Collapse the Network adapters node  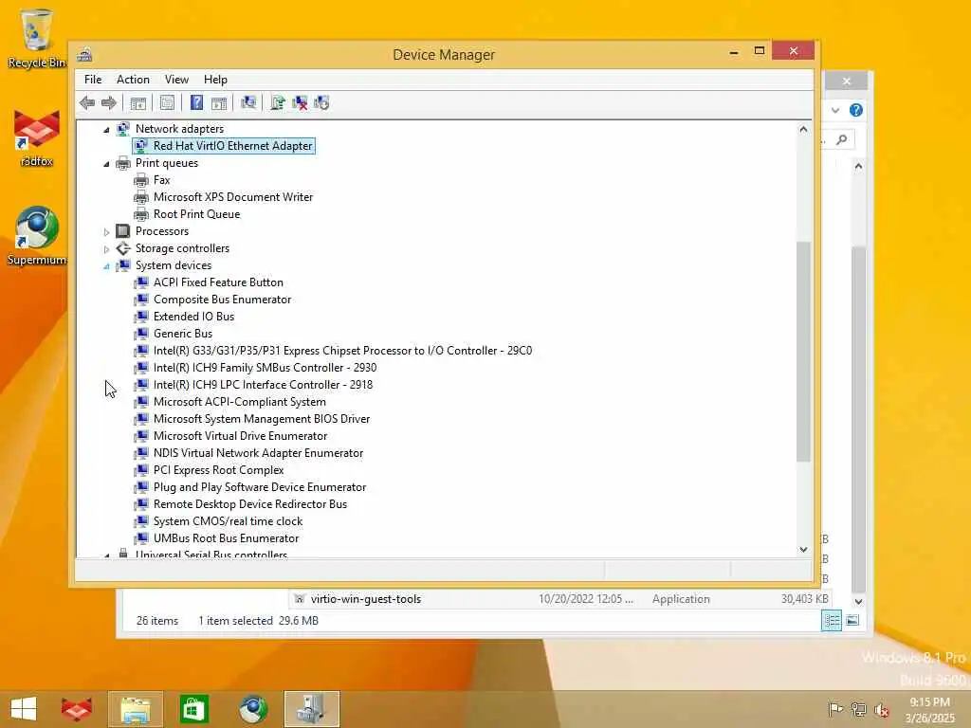pyautogui.click(x=106, y=129)
